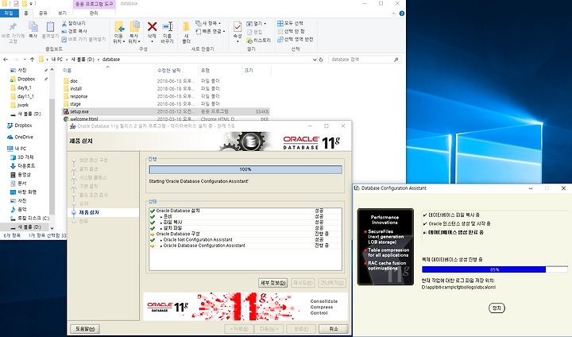Select jwork folder in quick access sidebar
This screenshot has height=337, width=572.
[x=19, y=105]
